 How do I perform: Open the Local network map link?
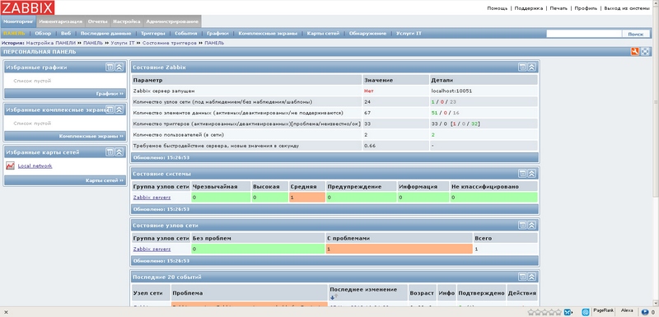pos(35,165)
